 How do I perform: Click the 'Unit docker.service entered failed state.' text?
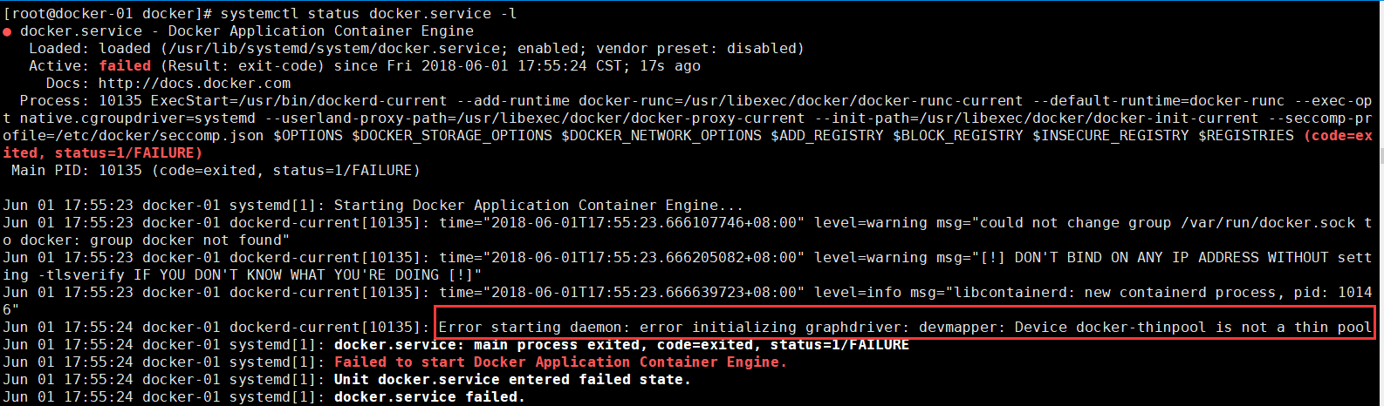[x=512, y=380]
